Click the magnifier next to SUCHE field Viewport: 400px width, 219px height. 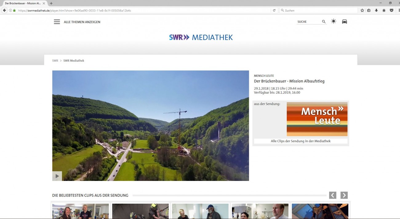point(324,22)
